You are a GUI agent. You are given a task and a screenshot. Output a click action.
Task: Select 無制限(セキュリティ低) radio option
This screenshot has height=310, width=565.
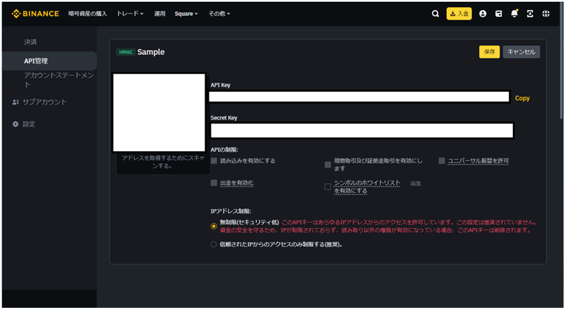point(214,226)
